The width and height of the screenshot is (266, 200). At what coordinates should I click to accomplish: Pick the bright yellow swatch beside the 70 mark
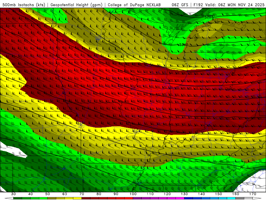tap(77, 198)
